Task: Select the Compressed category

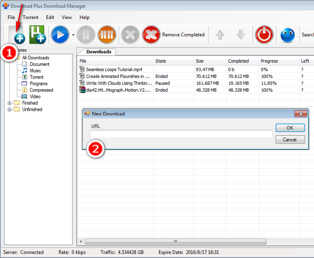Action: pos(41,90)
